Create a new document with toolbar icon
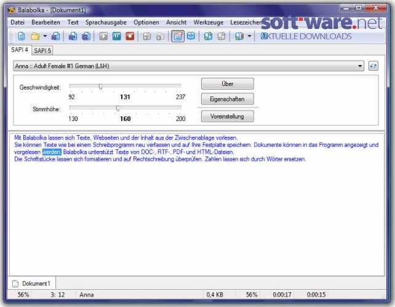The image size is (395, 307). click(21, 36)
